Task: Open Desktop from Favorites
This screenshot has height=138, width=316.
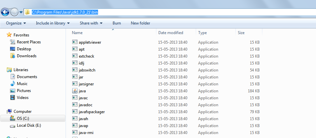Action: point(24,49)
